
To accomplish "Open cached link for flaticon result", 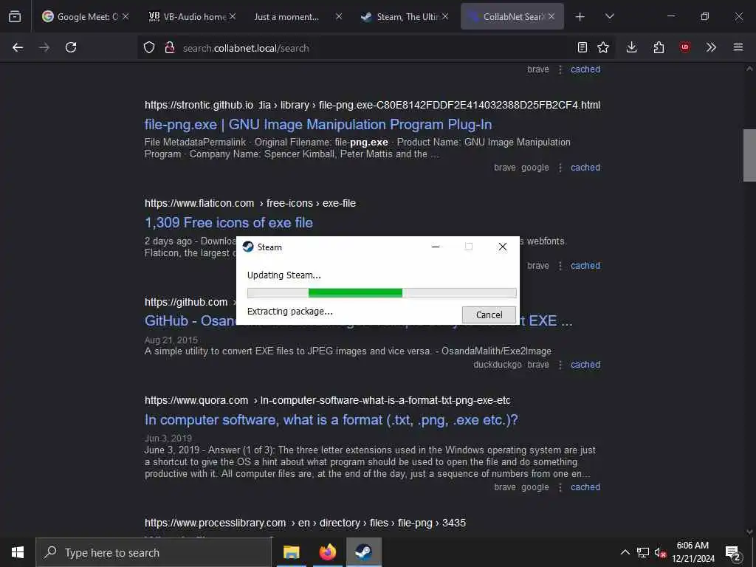I will click(585, 265).
